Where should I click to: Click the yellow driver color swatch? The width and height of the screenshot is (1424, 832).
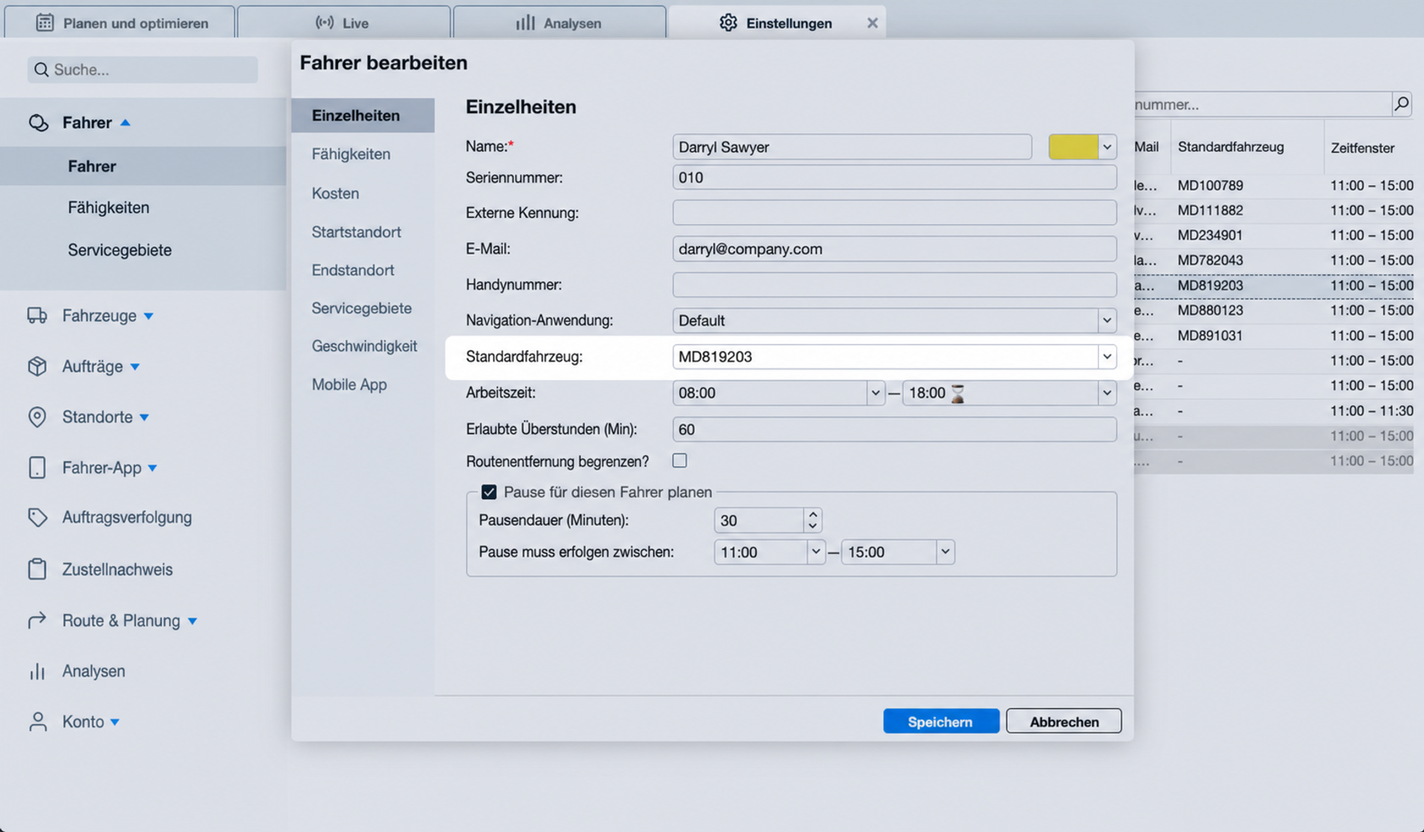pos(1073,147)
